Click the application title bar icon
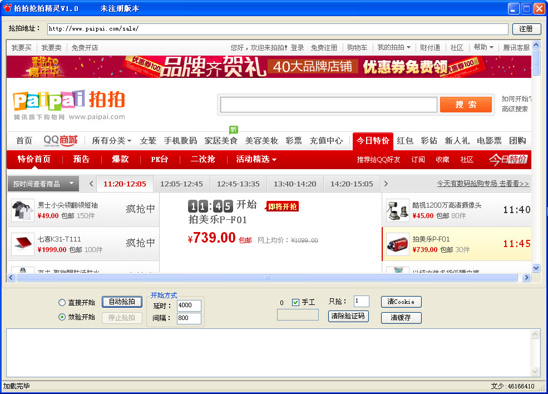The width and height of the screenshot is (548, 394). click(x=7, y=8)
